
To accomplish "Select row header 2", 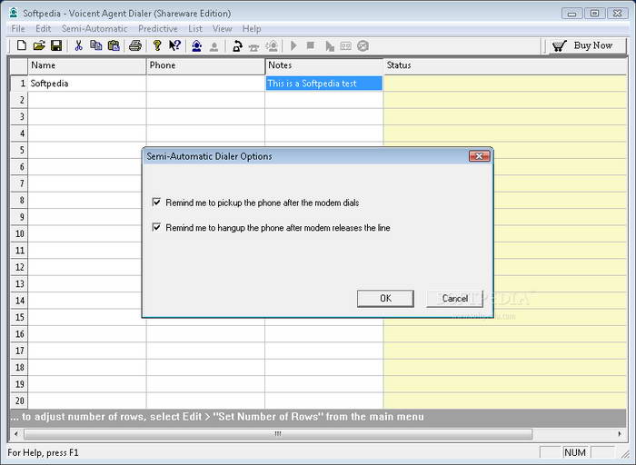I will tap(19, 100).
